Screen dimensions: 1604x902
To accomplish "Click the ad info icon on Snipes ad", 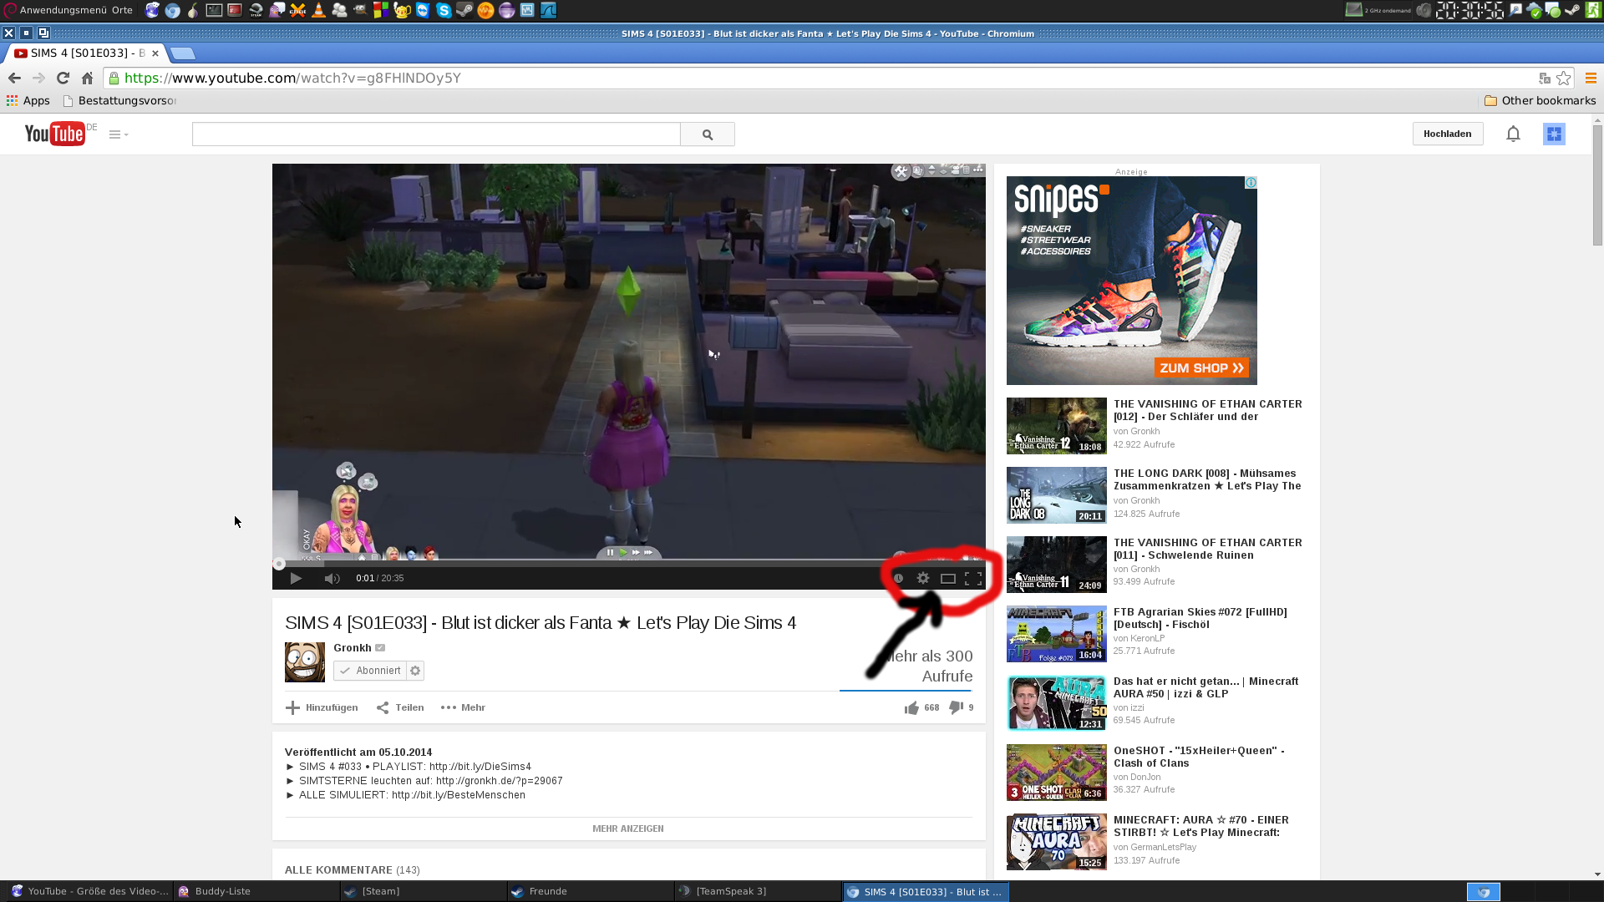I will click(1251, 183).
